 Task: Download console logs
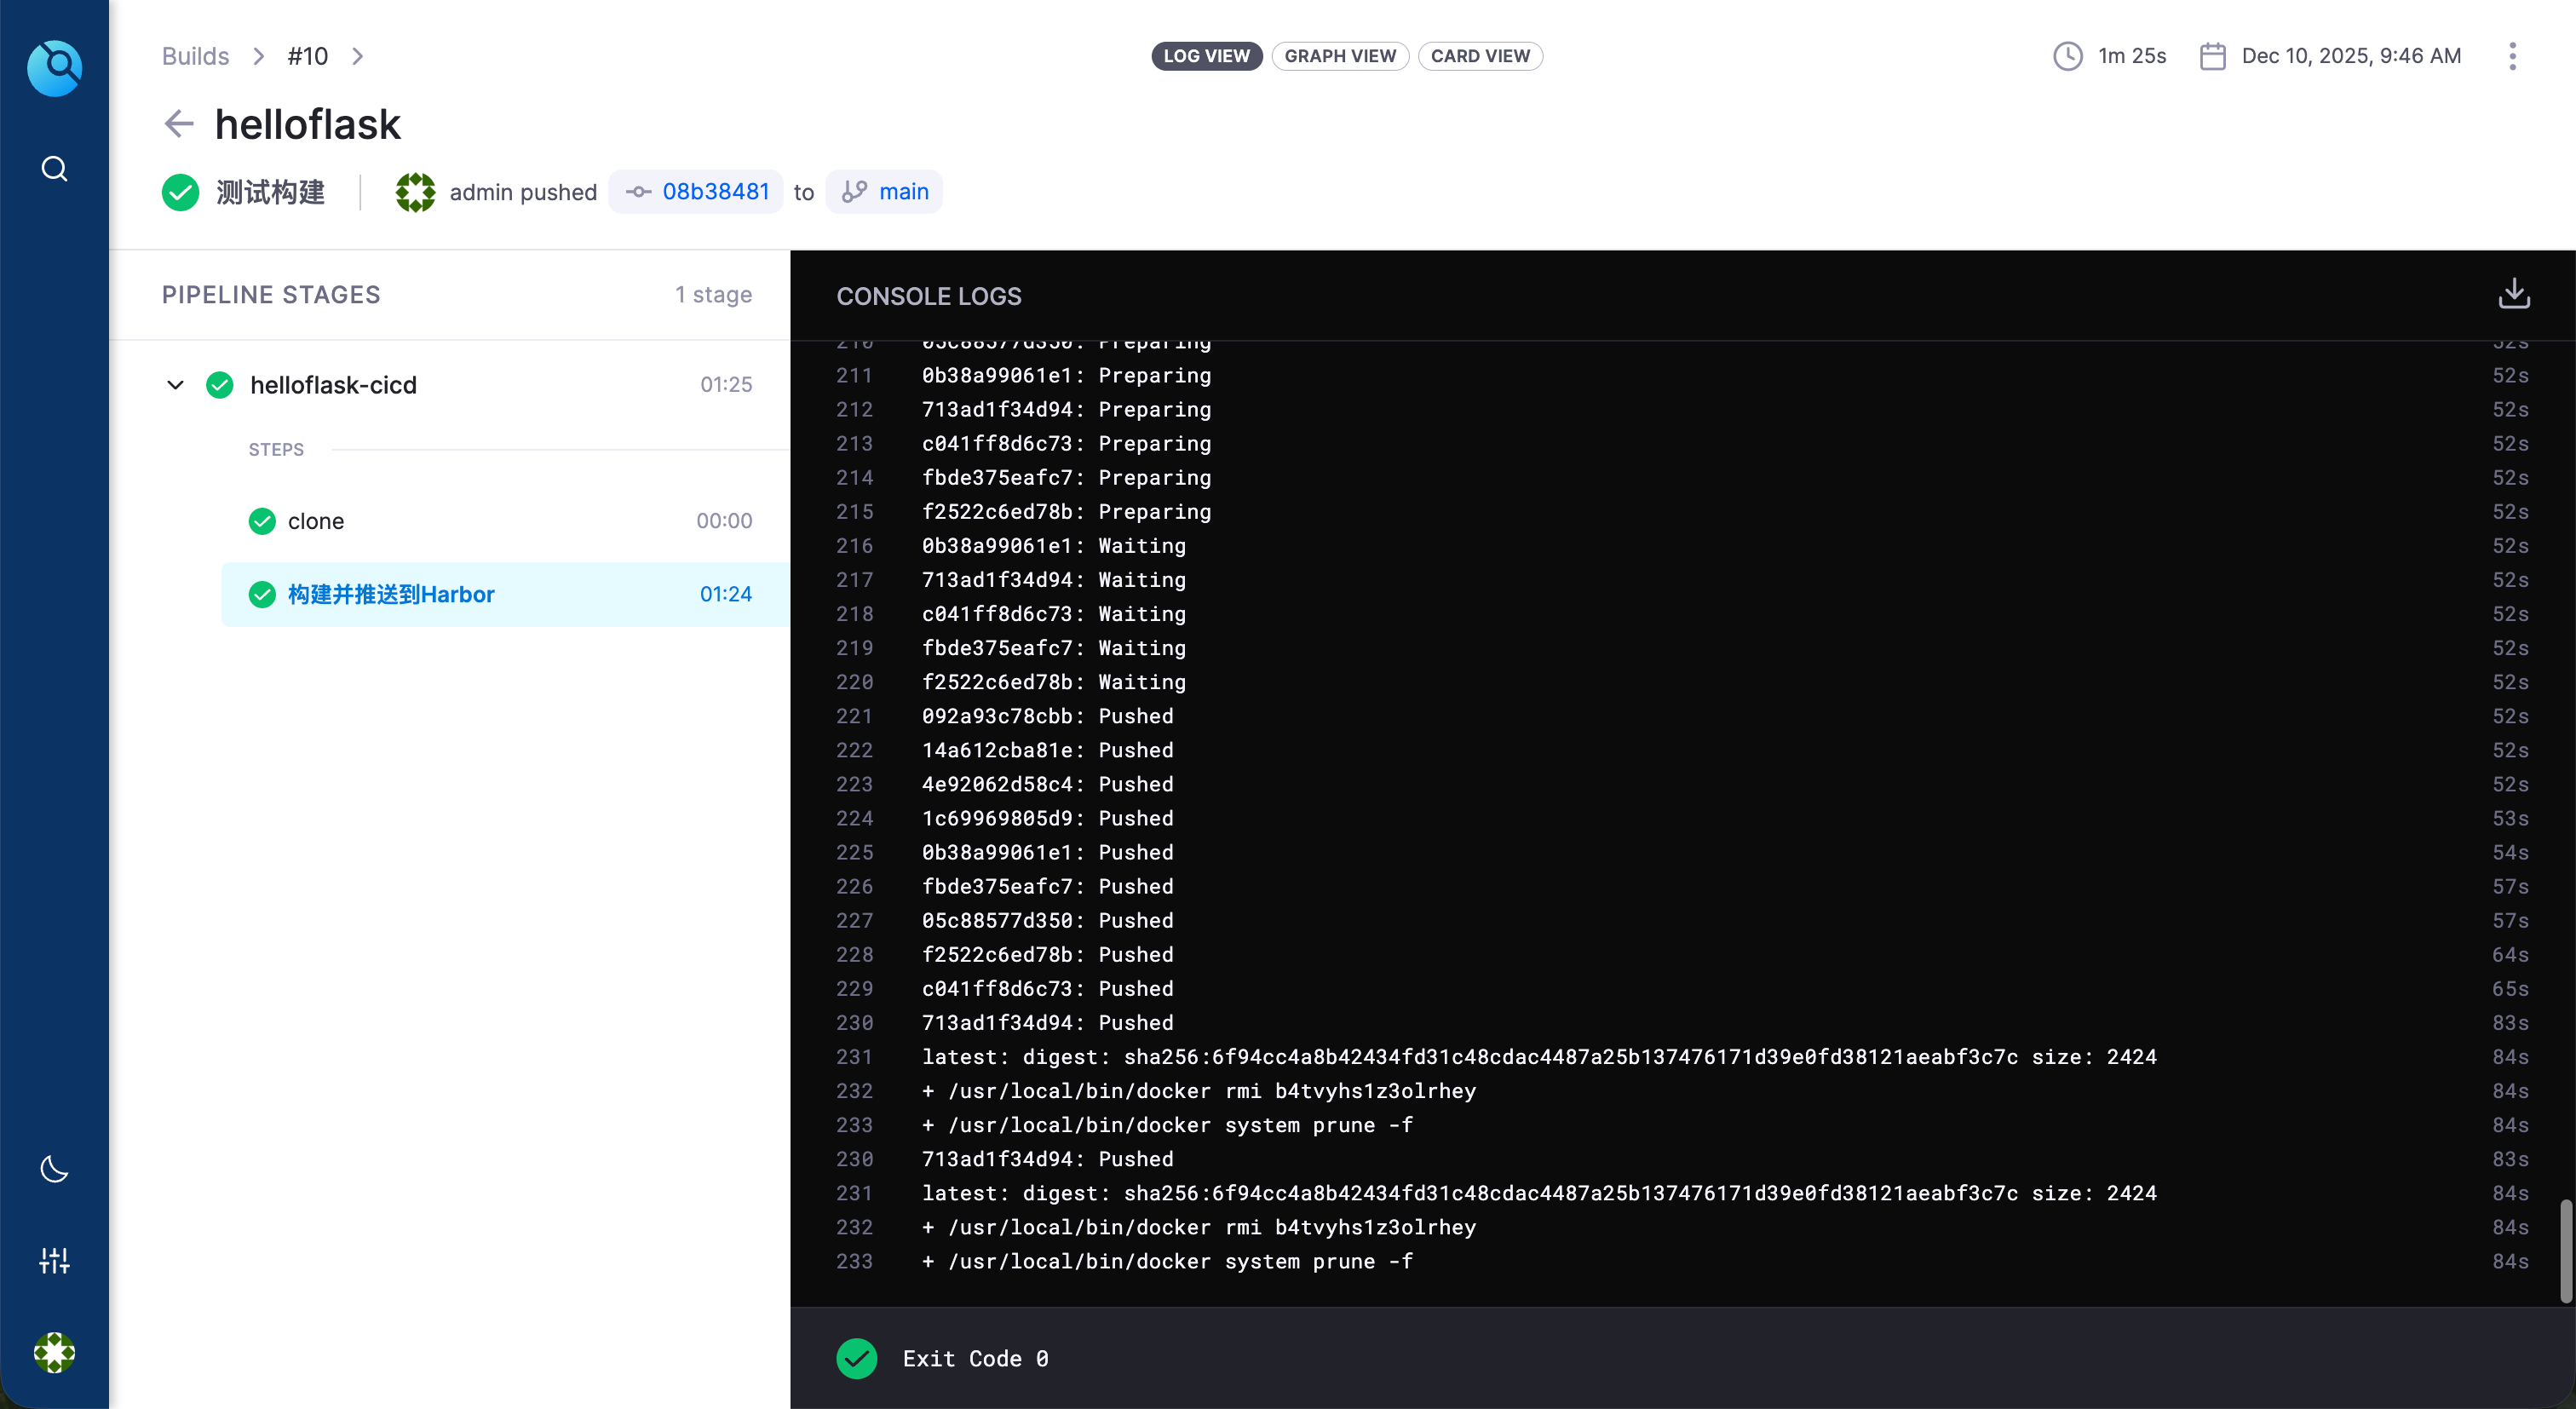[2513, 294]
